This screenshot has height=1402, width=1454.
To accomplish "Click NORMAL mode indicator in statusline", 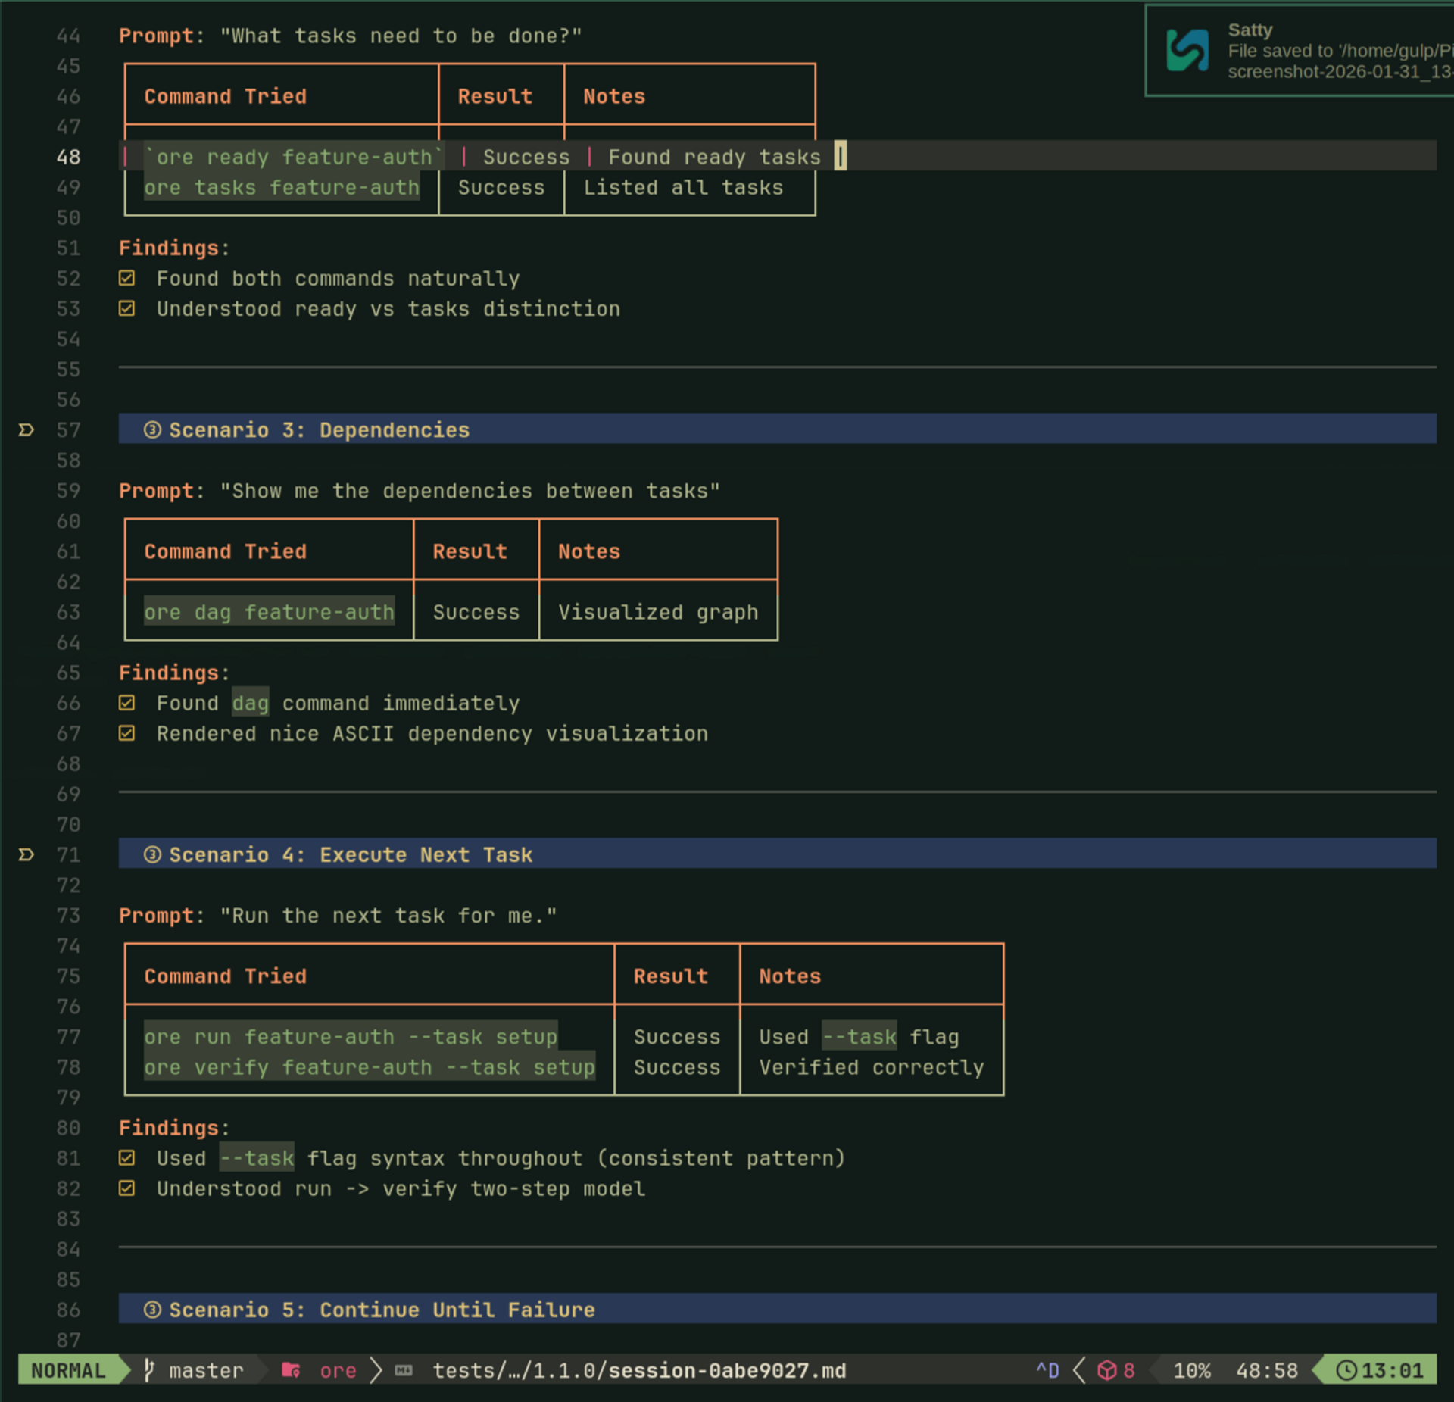I will point(68,1370).
